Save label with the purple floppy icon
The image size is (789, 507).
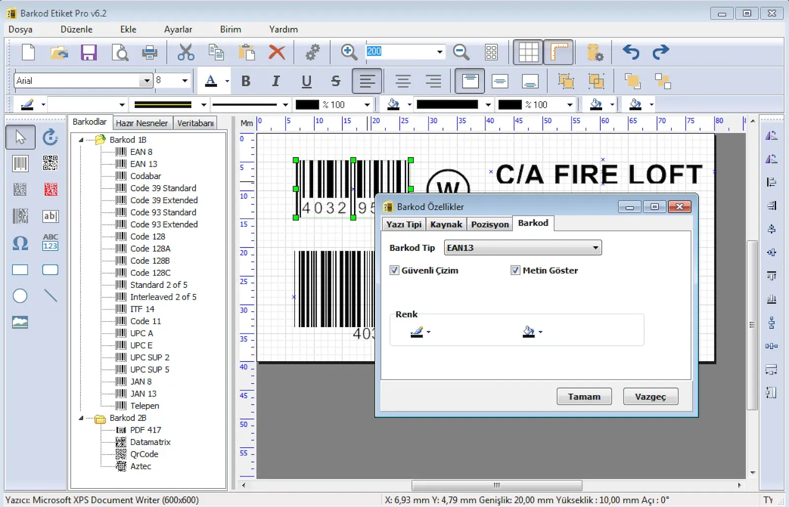pyautogui.click(x=89, y=52)
